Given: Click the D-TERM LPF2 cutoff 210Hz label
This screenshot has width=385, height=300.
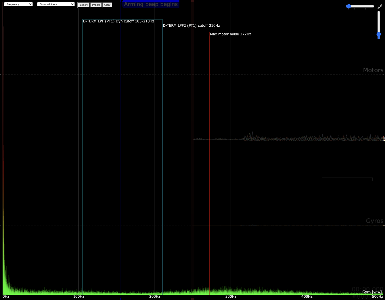Looking at the screenshot, I should tap(191, 26).
